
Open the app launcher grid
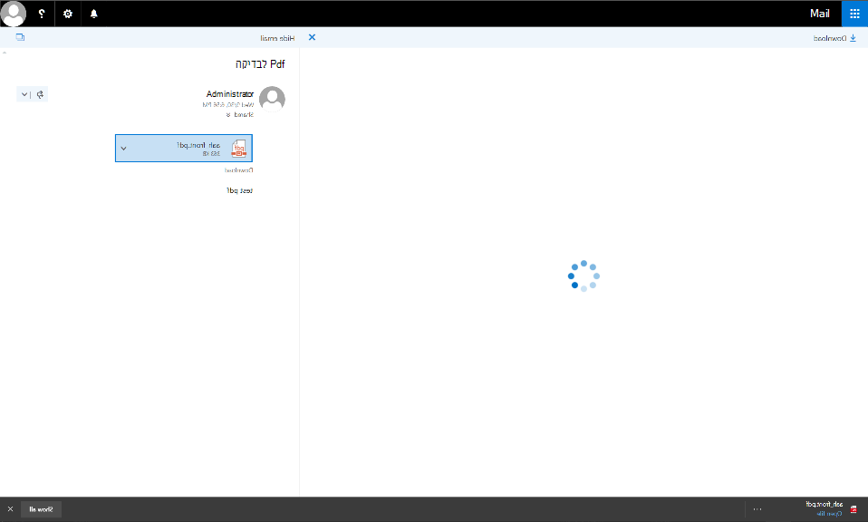pos(854,14)
